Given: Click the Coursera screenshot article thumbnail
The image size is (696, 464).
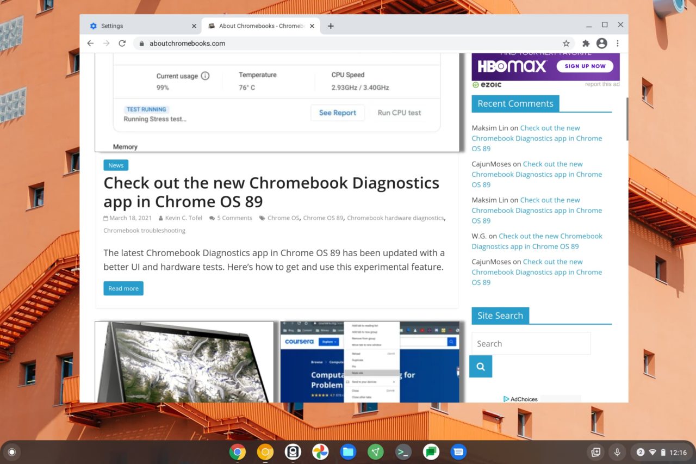Looking at the screenshot, I should click(370, 362).
